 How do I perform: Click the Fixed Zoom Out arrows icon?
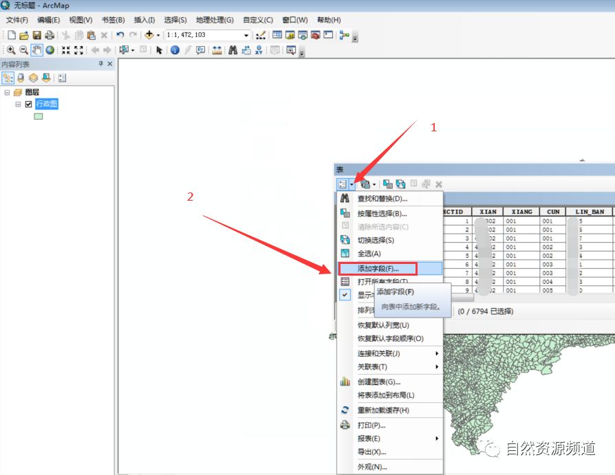click(x=79, y=50)
